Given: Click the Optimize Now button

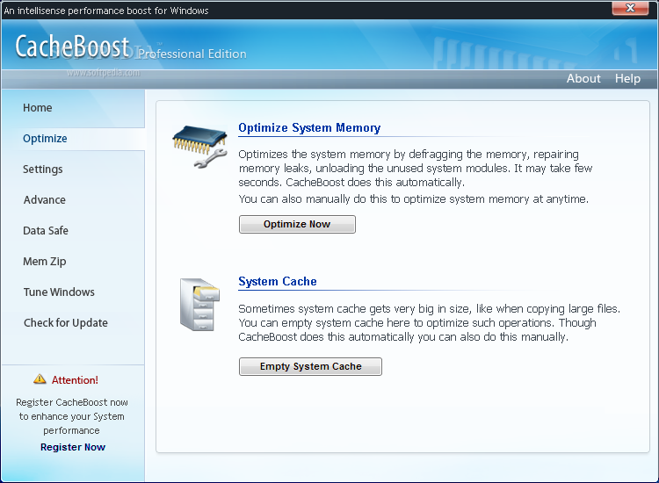Looking at the screenshot, I should [297, 224].
